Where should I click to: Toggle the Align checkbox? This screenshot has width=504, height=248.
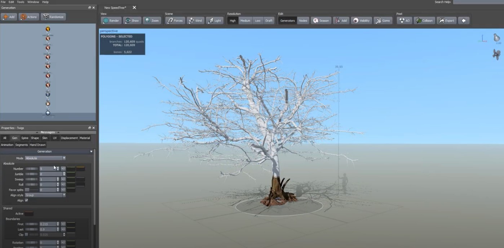[26, 200]
